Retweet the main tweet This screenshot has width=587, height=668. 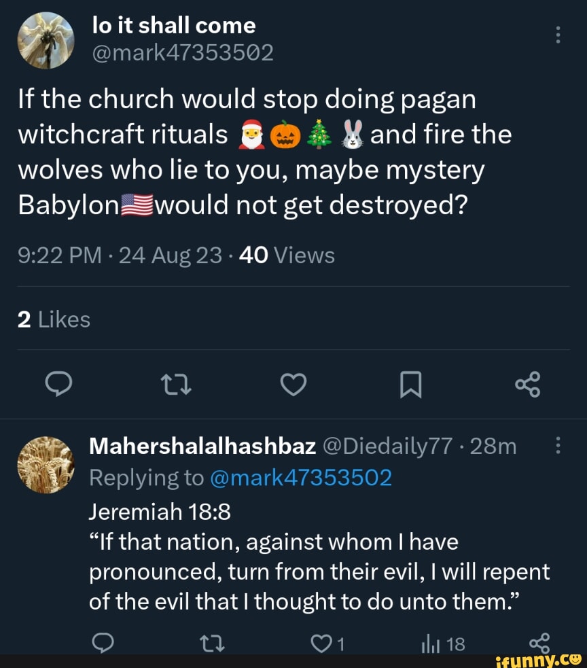point(177,385)
